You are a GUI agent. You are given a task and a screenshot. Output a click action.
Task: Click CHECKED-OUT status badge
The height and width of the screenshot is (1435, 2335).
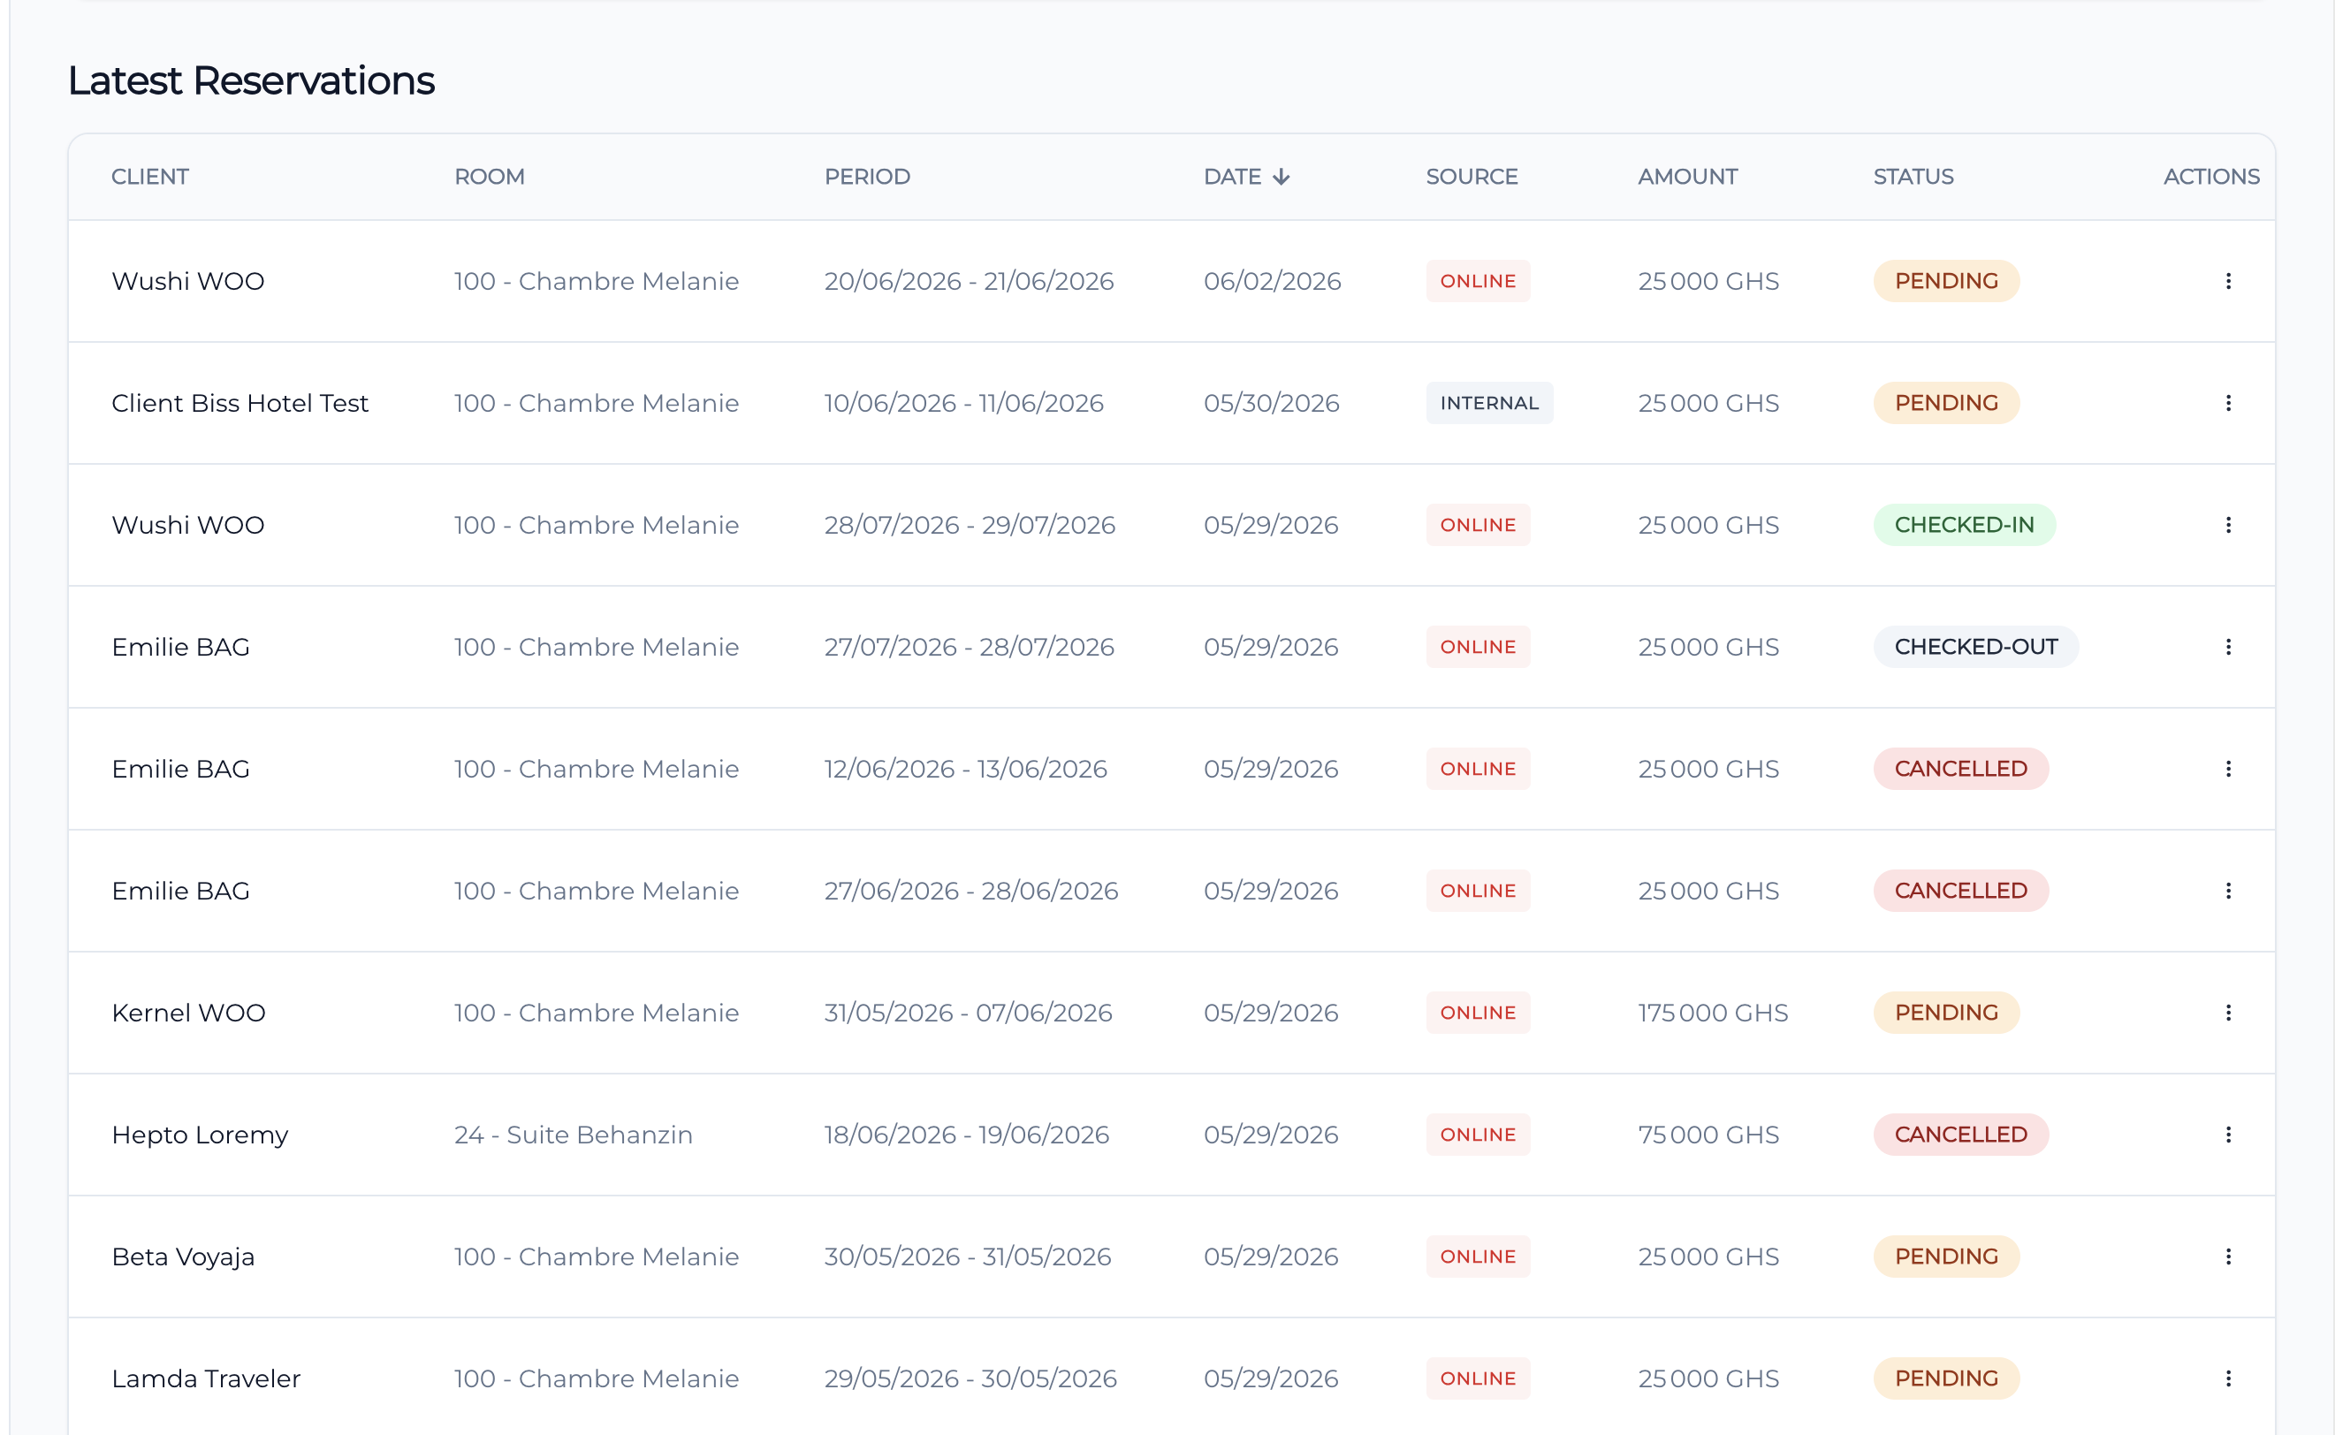1975,648
